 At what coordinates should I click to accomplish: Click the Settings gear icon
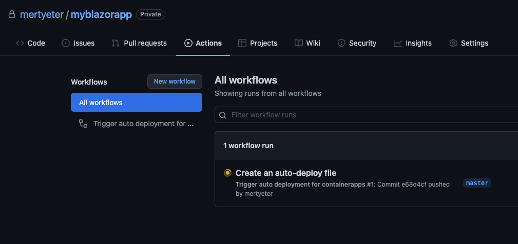tap(453, 43)
